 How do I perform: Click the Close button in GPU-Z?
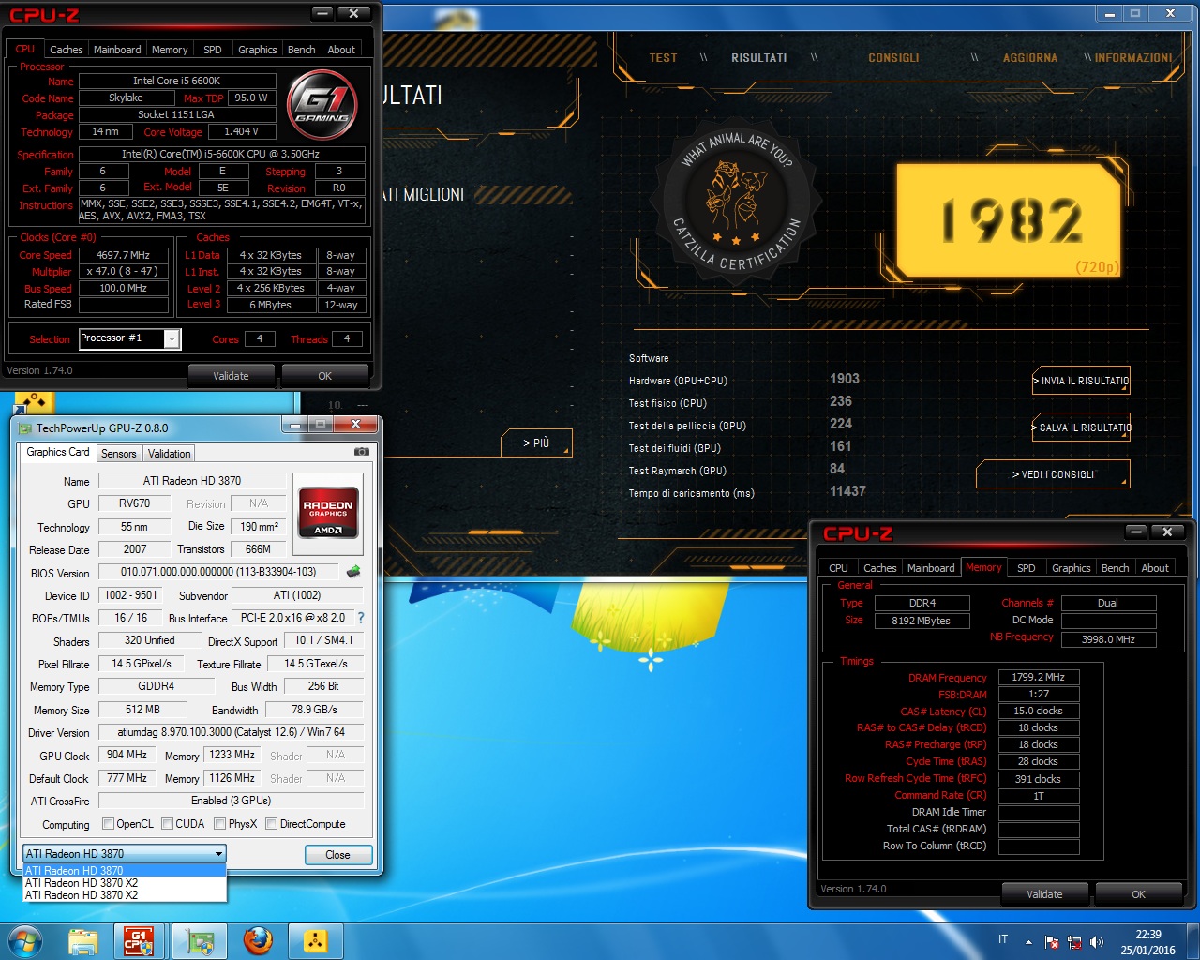pos(337,855)
